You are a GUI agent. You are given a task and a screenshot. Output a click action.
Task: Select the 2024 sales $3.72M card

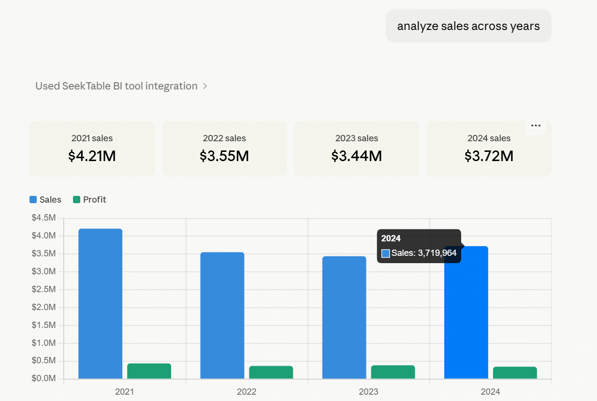click(x=489, y=149)
